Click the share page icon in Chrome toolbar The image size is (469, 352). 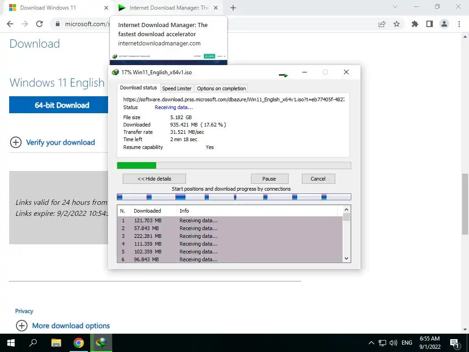click(382, 24)
